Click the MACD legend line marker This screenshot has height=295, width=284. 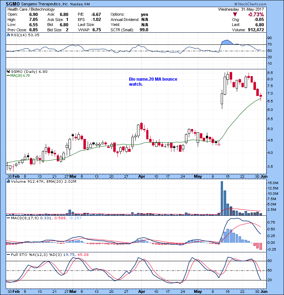click(9, 218)
